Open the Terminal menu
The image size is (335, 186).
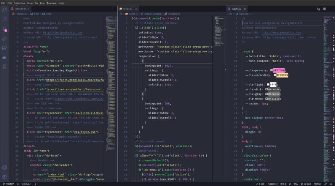pyautogui.click(x=51, y=3)
